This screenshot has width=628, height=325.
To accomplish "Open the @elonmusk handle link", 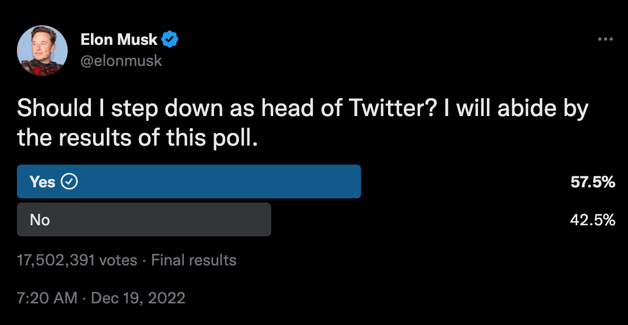I will (x=121, y=61).
